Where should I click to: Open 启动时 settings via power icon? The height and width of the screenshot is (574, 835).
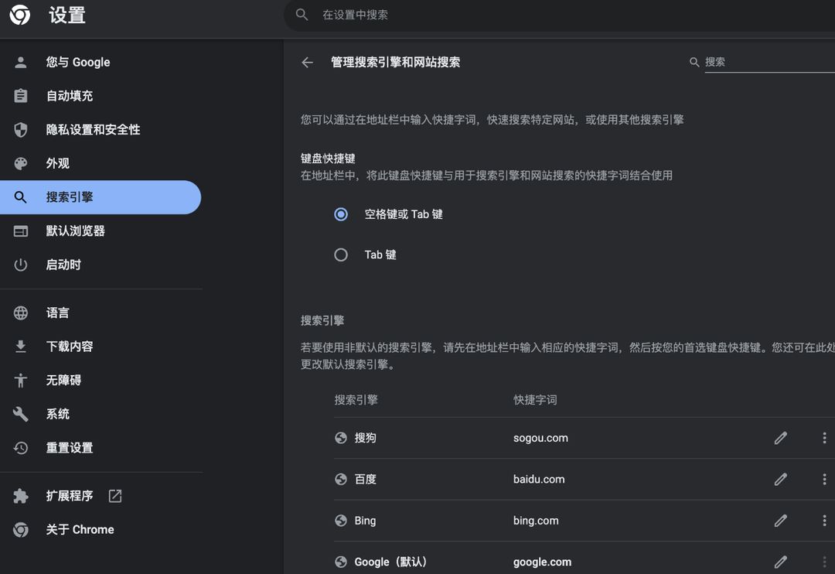point(19,265)
